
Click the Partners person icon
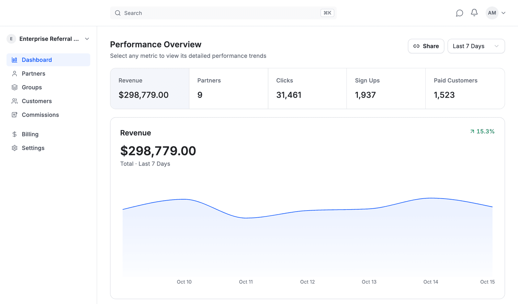click(15, 74)
